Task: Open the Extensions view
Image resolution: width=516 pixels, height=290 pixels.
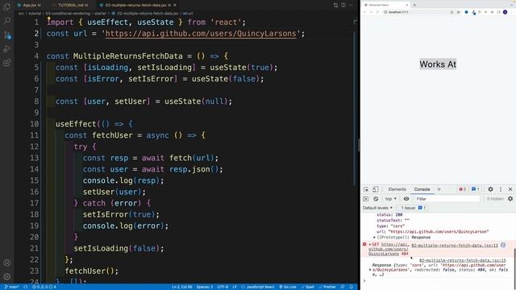Action: pos(7,63)
